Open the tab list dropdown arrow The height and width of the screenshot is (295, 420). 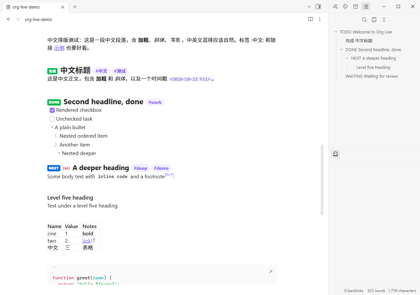click(x=309, y=7)
